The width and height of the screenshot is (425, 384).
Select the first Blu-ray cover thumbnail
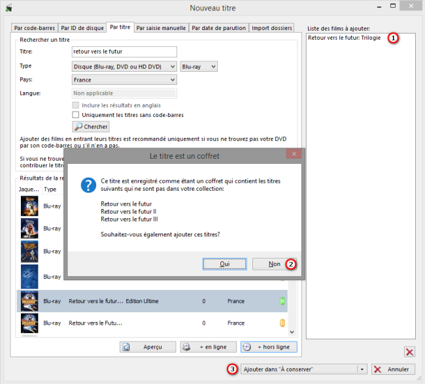[x=29, y=206]
